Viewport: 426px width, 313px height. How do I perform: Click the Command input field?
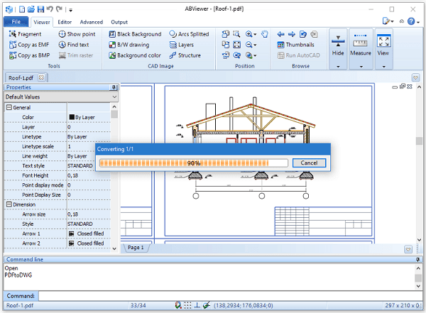tap(230, 296)
